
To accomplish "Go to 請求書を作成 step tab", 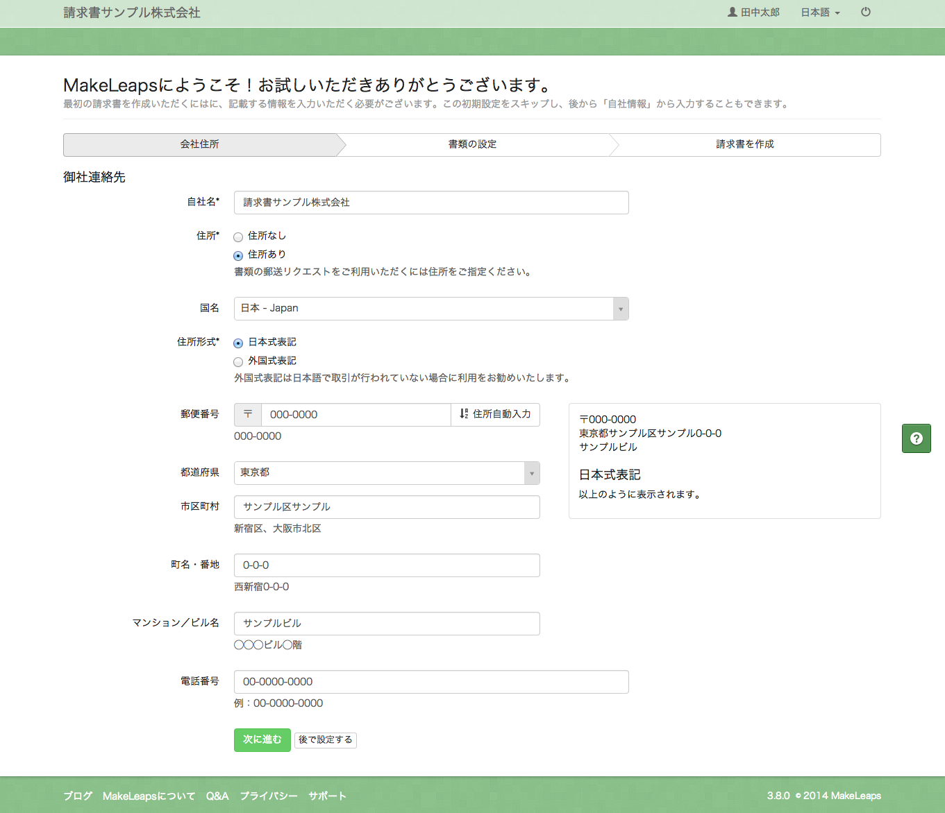I will (745, 144).
